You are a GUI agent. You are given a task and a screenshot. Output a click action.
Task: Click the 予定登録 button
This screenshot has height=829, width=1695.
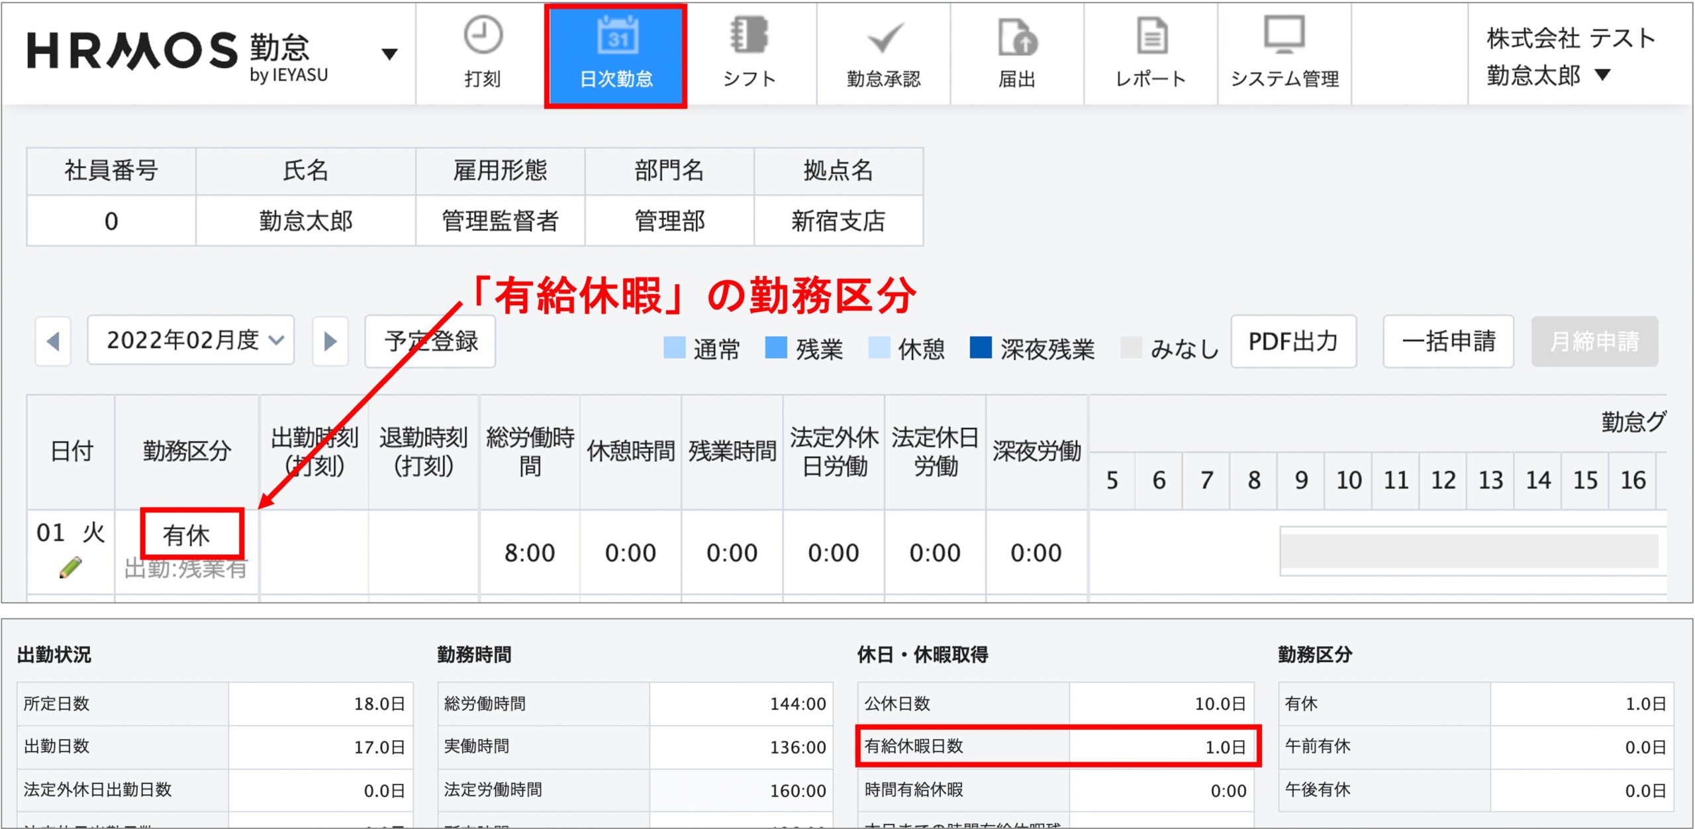pyautogui.click(x=430, y=342)
